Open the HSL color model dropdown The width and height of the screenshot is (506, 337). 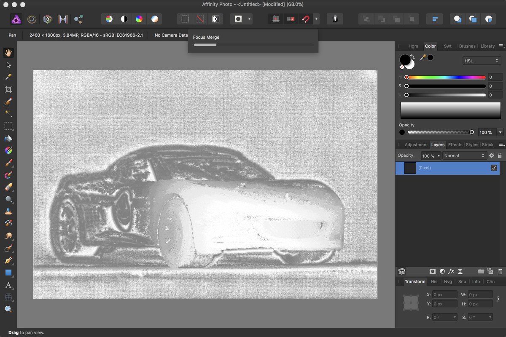pos(482,61)
